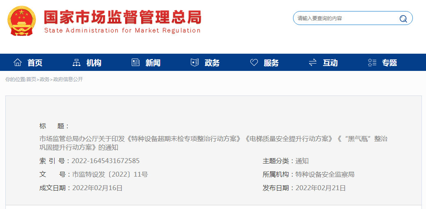Click the 政府信息公开 breadcrumb link
Image resolution: width=426 pixels, height=209 pixels.
click(x=68, y=80)
